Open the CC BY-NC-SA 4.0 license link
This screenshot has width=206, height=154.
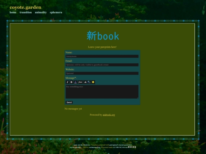(x=120, y=147)
